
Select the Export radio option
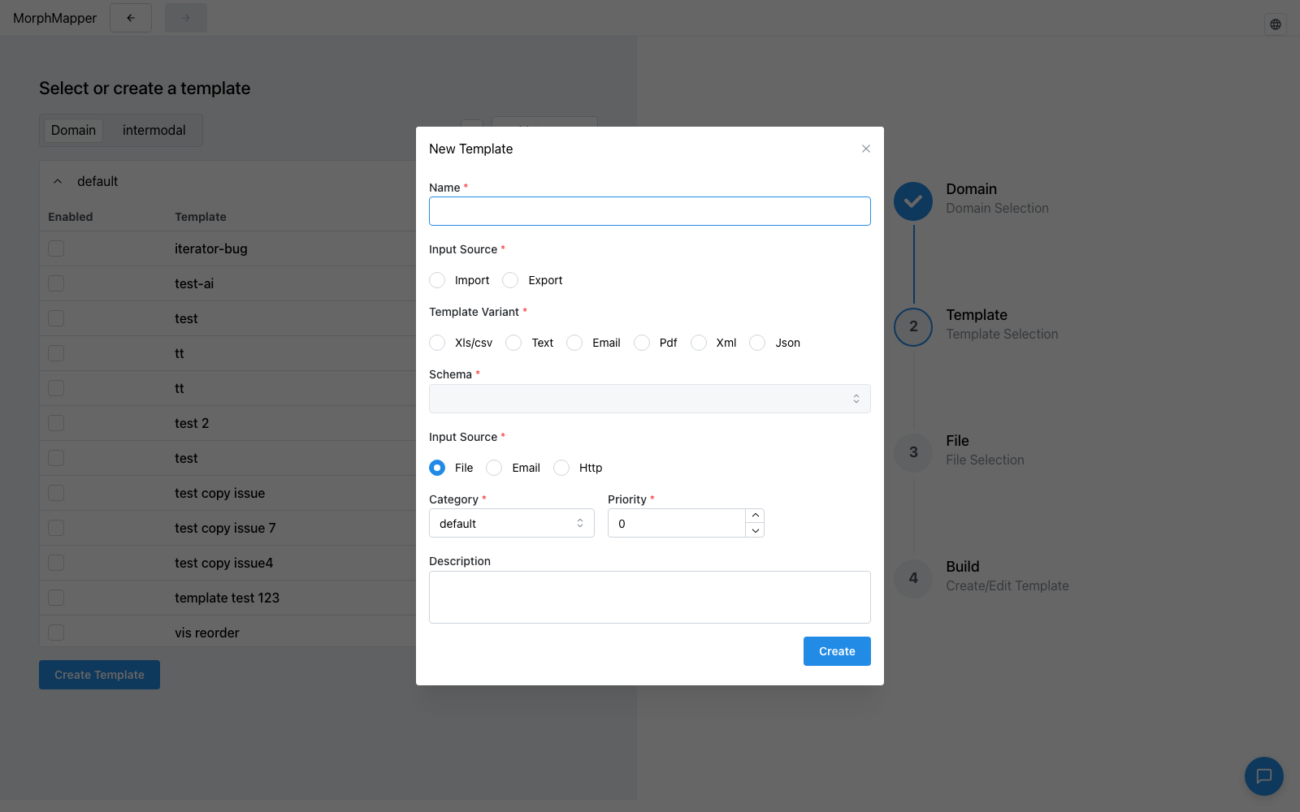[x=510, y=280]
